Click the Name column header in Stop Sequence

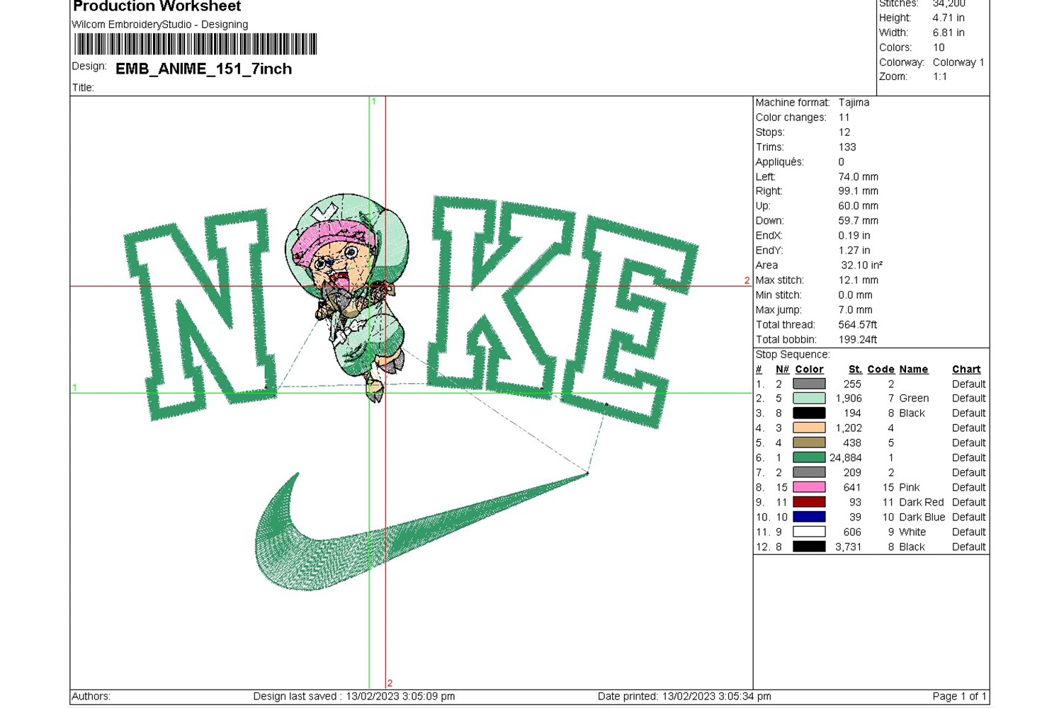coord(913,370)
